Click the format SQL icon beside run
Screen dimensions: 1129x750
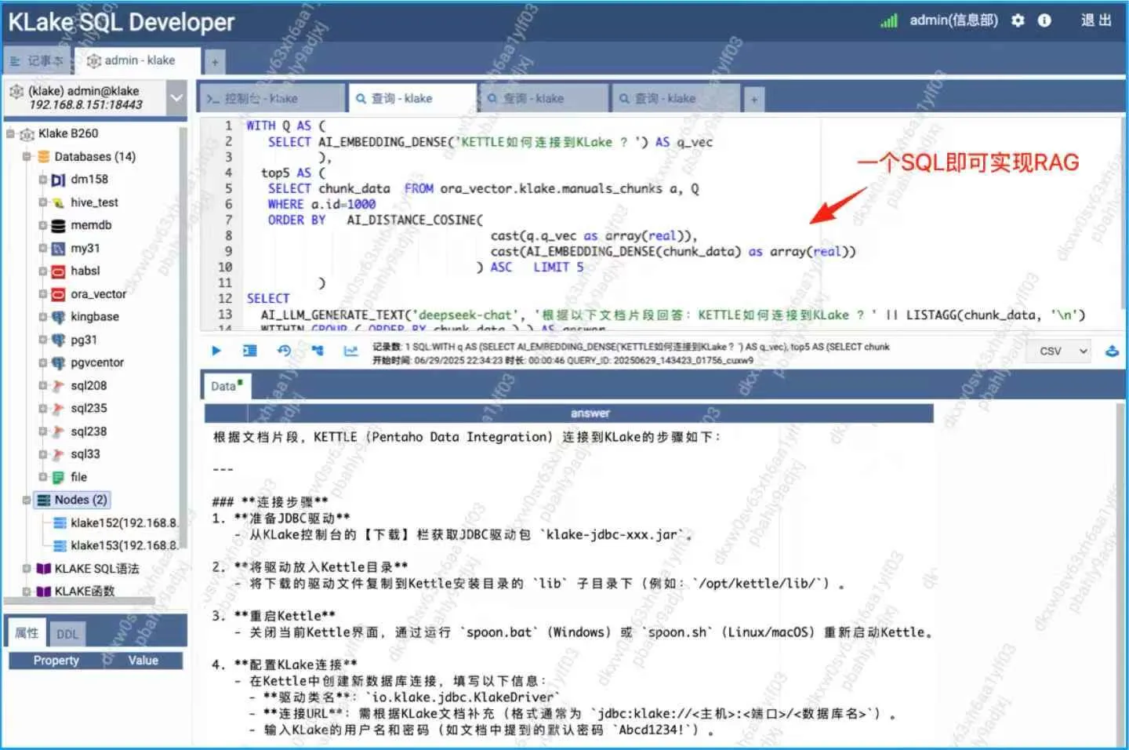[249, 351]
